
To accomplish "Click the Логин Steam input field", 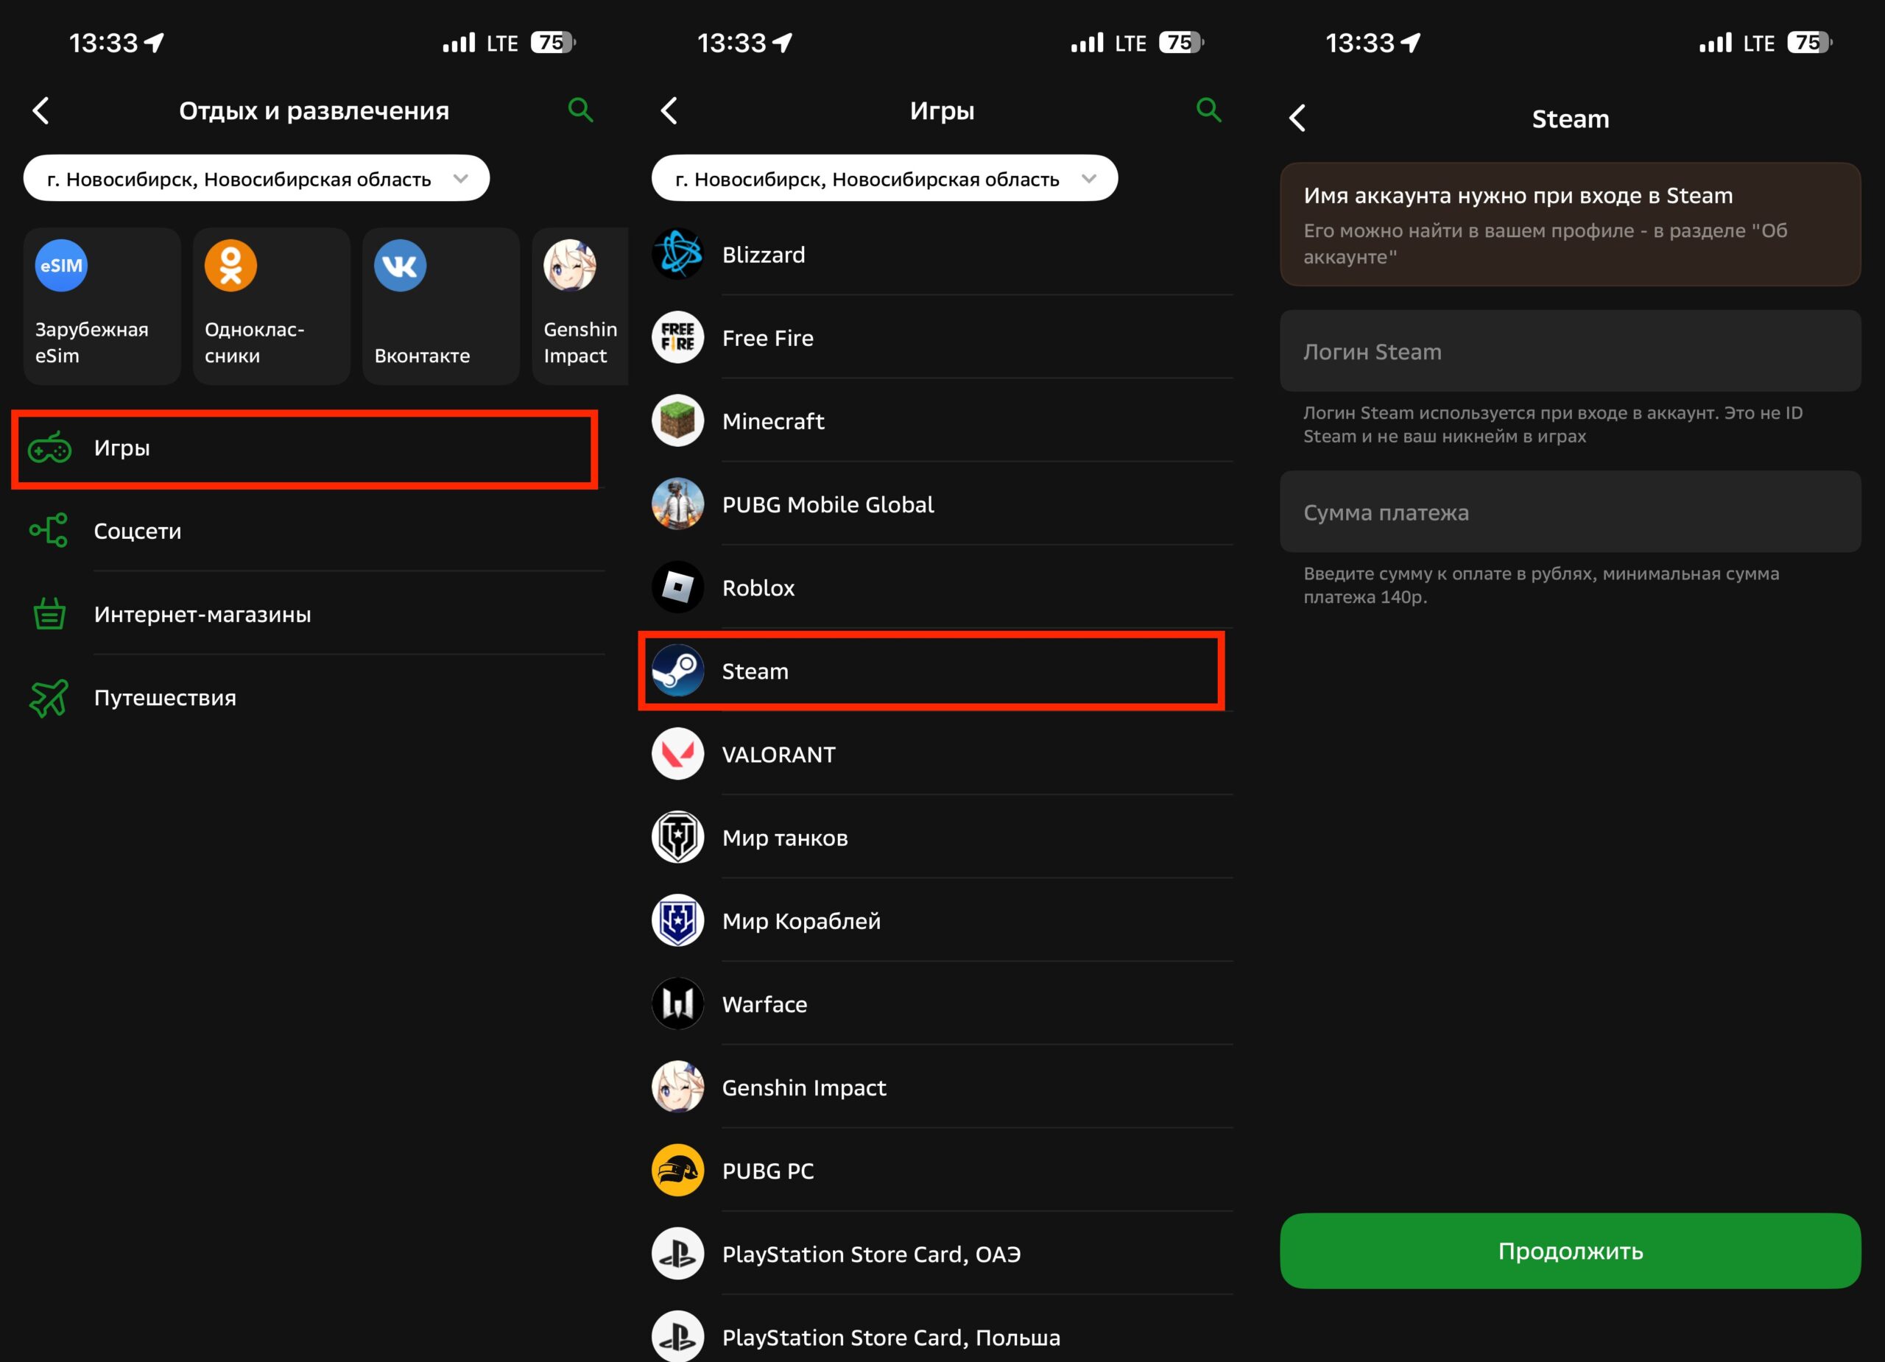I will click(1570, 351).
